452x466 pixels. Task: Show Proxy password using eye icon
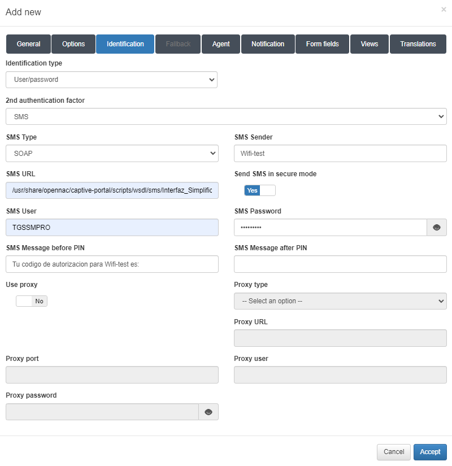(x=208, y=412)
